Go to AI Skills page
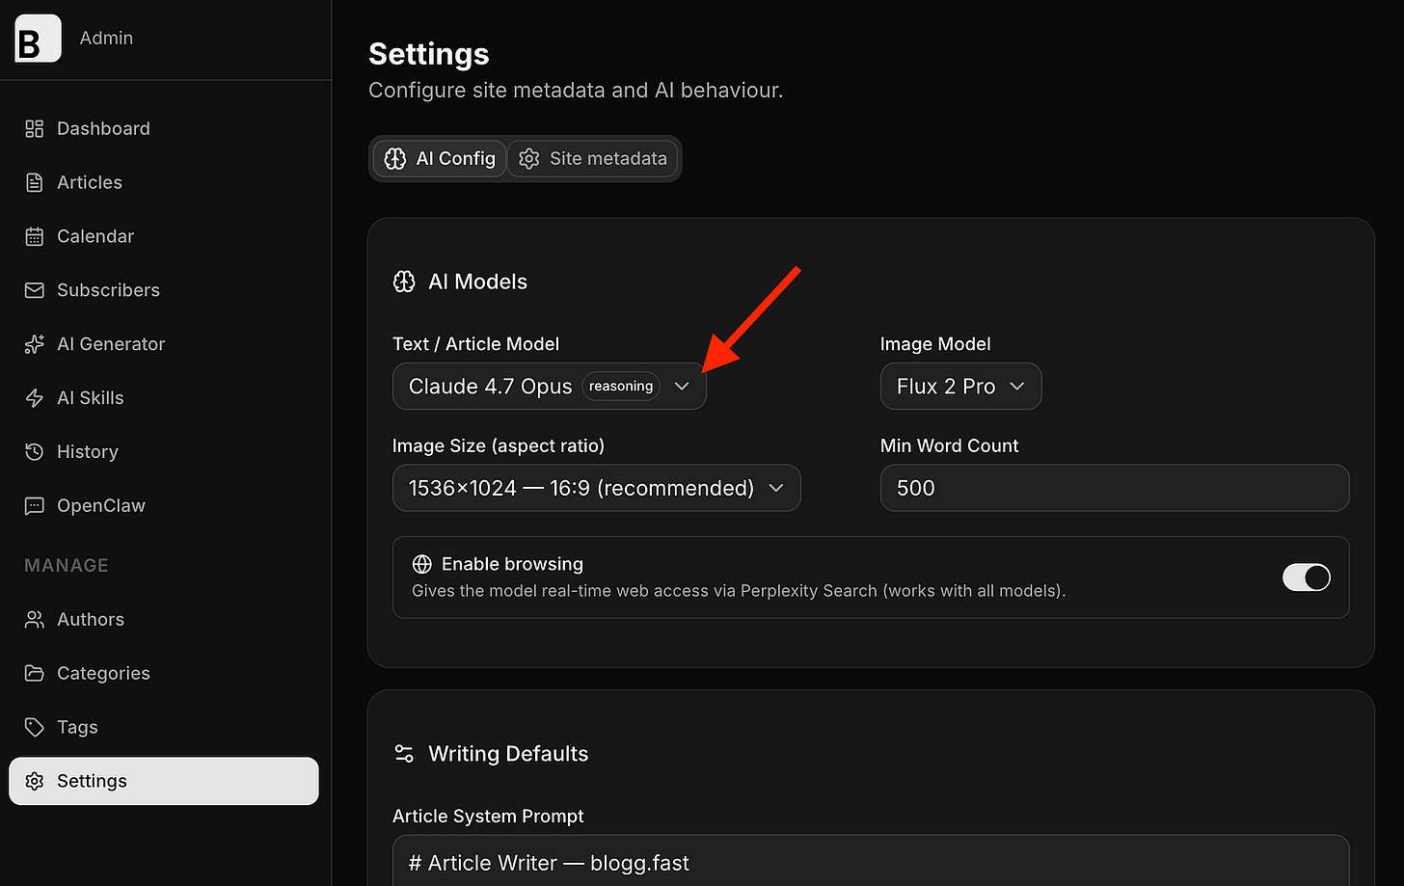1404x886 pixels. point(164,398)
